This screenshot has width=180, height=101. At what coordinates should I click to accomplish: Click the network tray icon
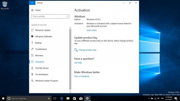[155, 98]
